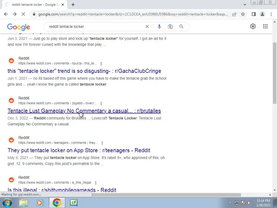Click the Jun 1, 2021 result snippet
Image resolution: width=277 pixels, height=208 pixels.
(x=87, y=81)
